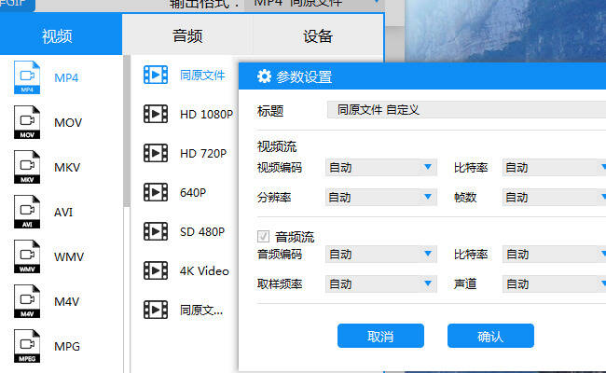Choose the M4V format file icon
The width and height of the screenshot is (606, 373).
point(27,301)
